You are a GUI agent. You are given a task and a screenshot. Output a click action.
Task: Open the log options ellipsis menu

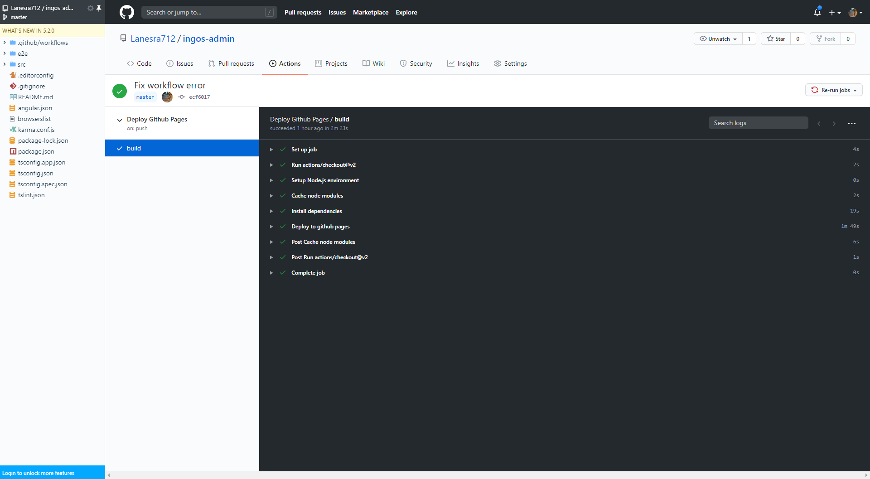pyautogui.click(x=852, y=123)
